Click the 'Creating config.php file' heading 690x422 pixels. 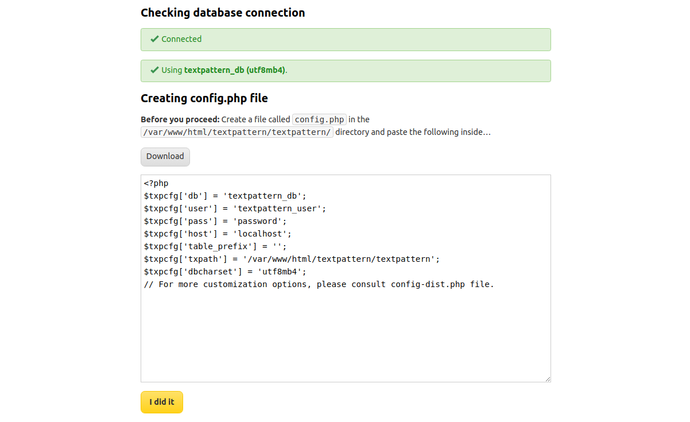coord(204,98)
